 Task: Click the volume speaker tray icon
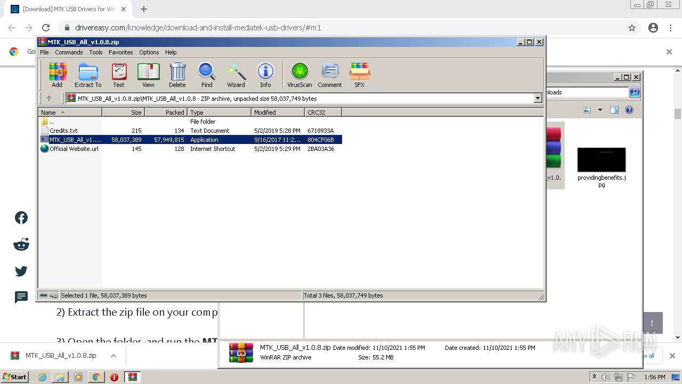click(x=606, y=377)
